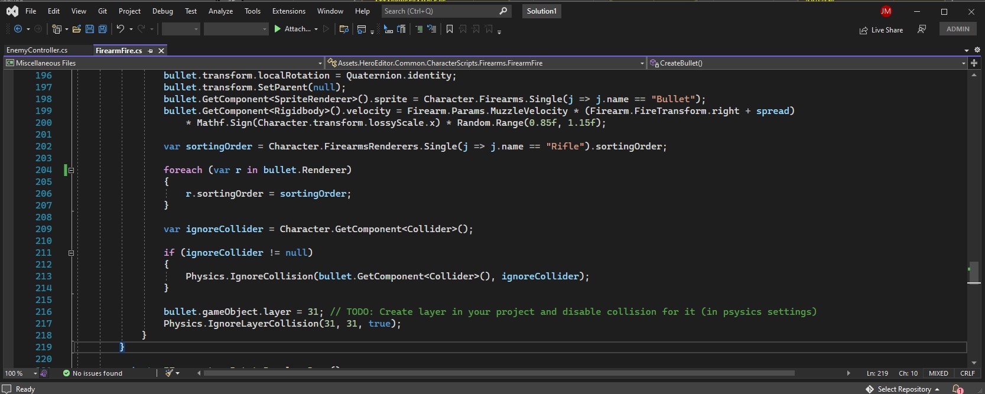The height and width of the screenshot is (394, 985).
Task: Click the Select Repository source control icon
Action: pyautogui.click(x=870, y=389)
